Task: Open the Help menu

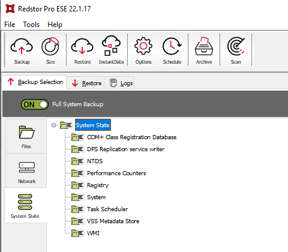Action: (55, 25)
